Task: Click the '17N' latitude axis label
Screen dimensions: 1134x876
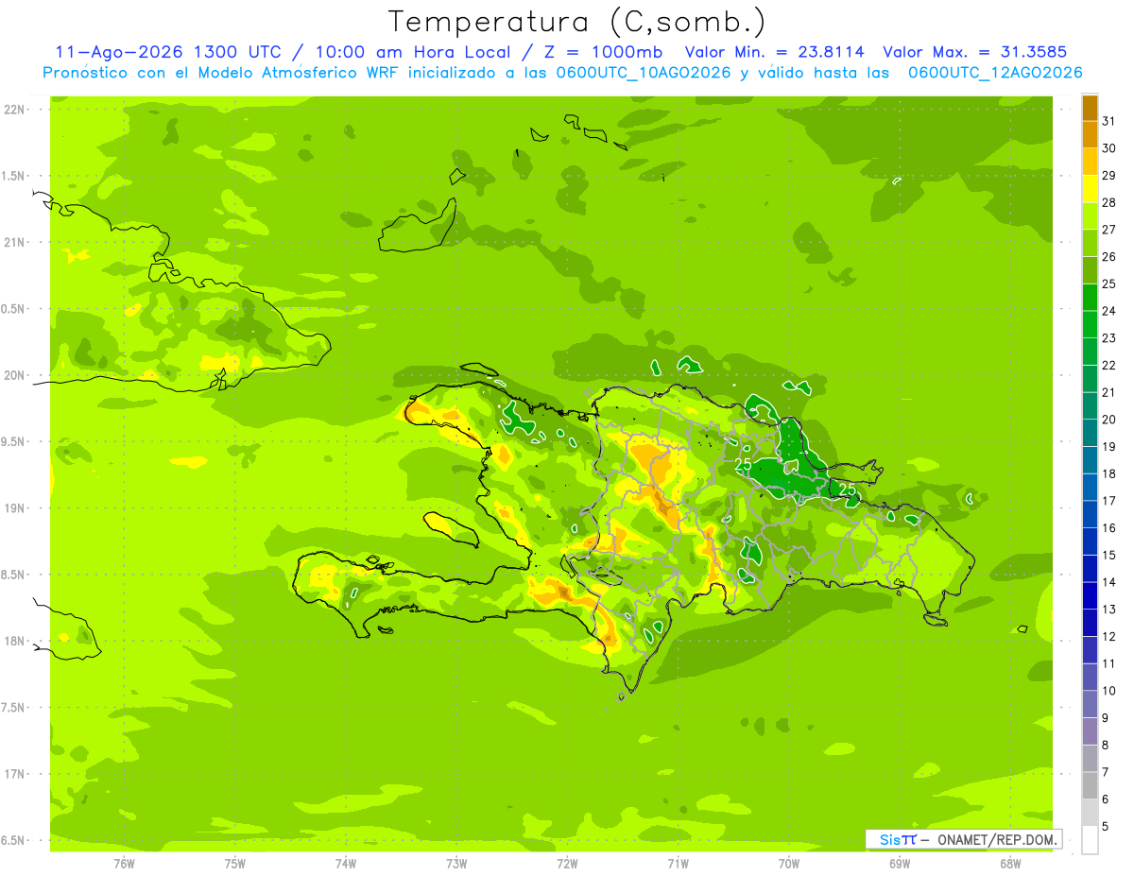Action: pos(13,774)
